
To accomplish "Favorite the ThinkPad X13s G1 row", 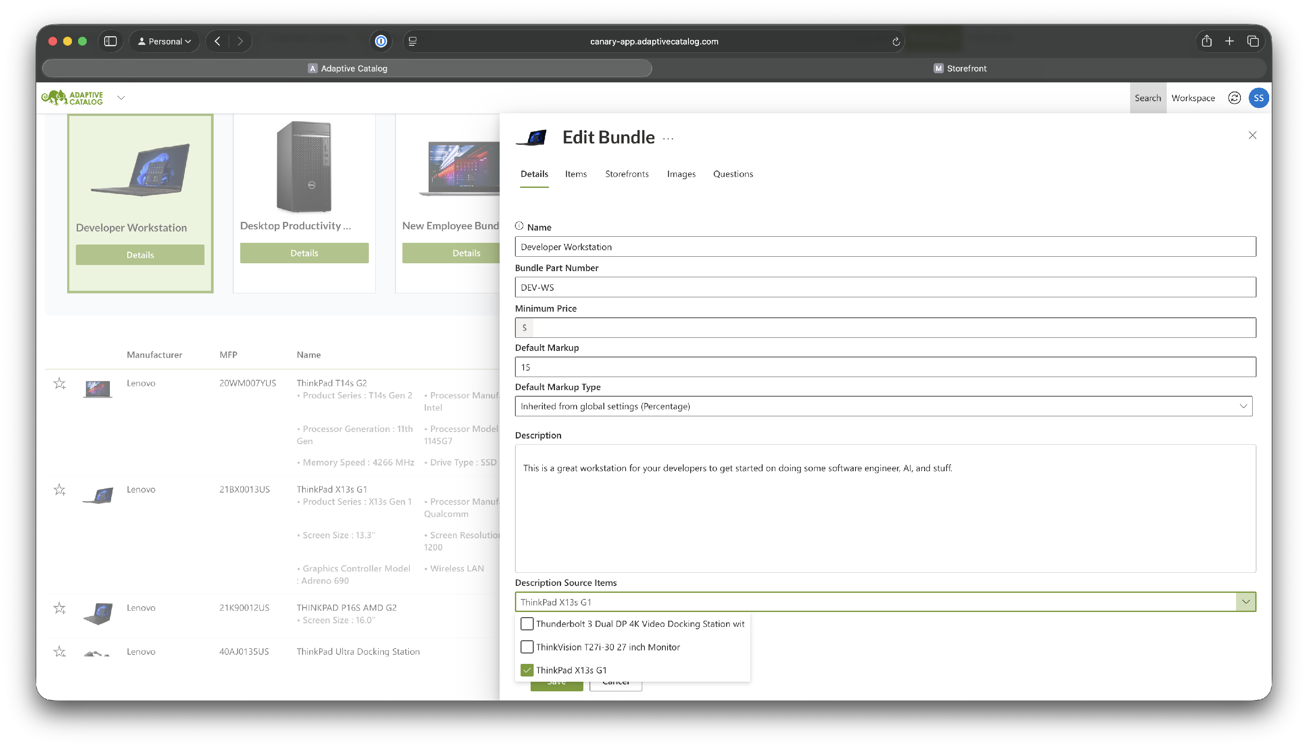I will [60, 490].
